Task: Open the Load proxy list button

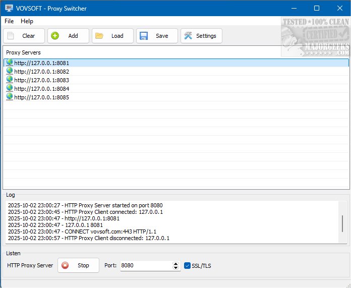Action: coord(112,36)
